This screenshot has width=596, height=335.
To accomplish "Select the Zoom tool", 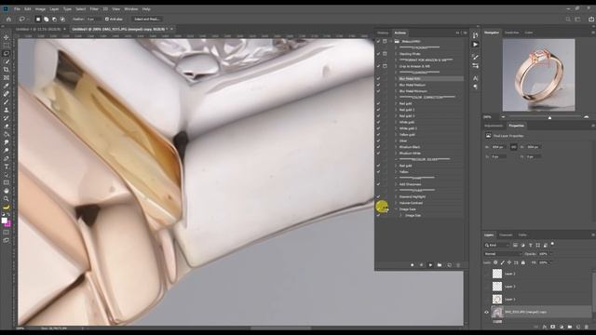I will [x=7, y=198].
